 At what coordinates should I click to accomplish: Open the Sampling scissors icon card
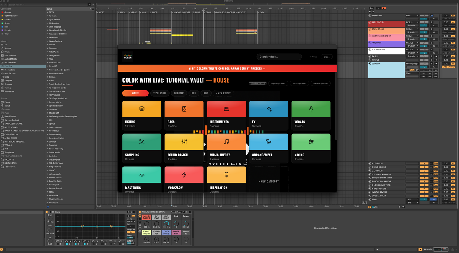pos(142,142)
